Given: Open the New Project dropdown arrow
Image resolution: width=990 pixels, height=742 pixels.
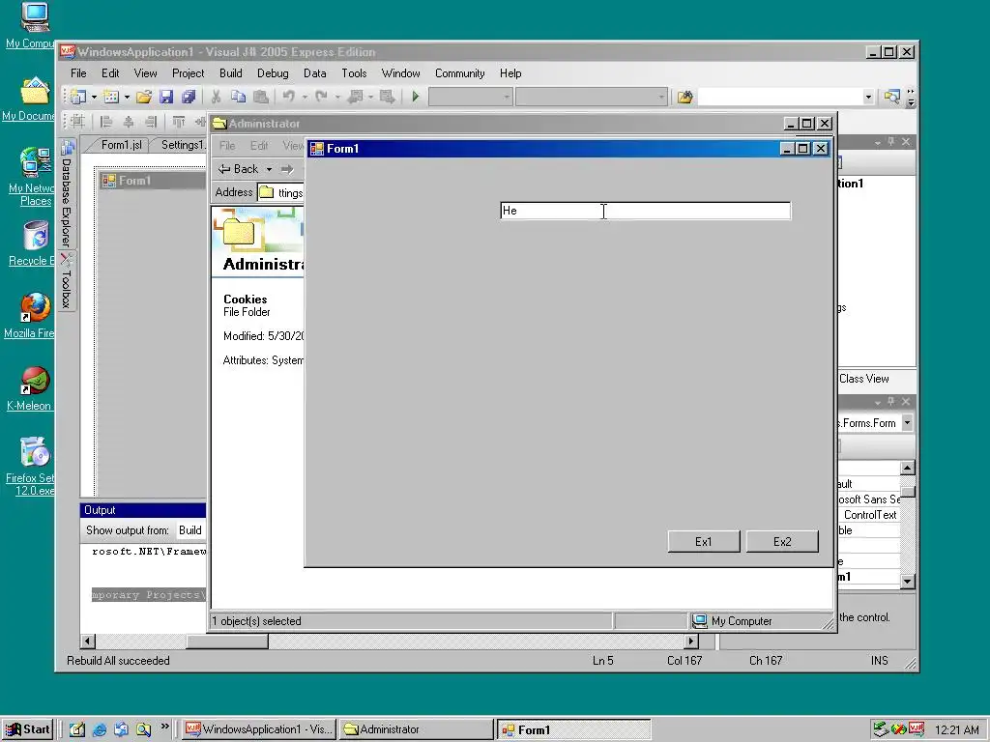Looking at the screenshot, I should (x=94, y=98).
